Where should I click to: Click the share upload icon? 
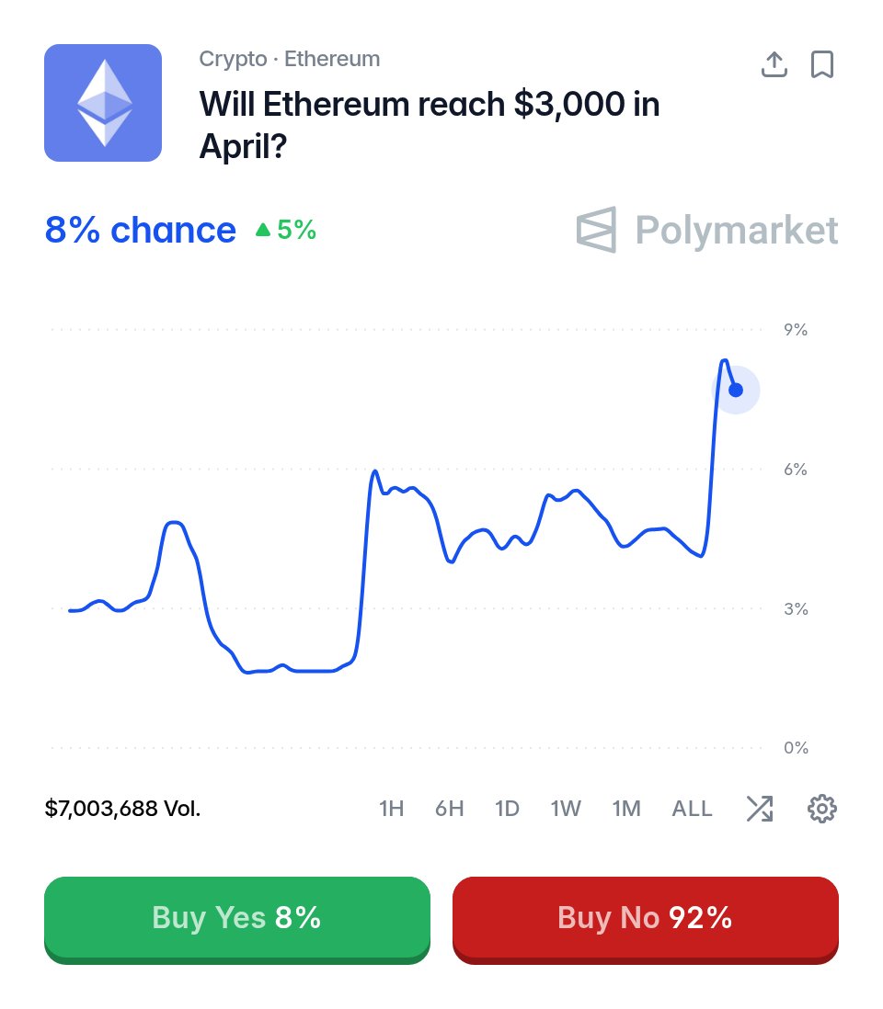point(774,64)
